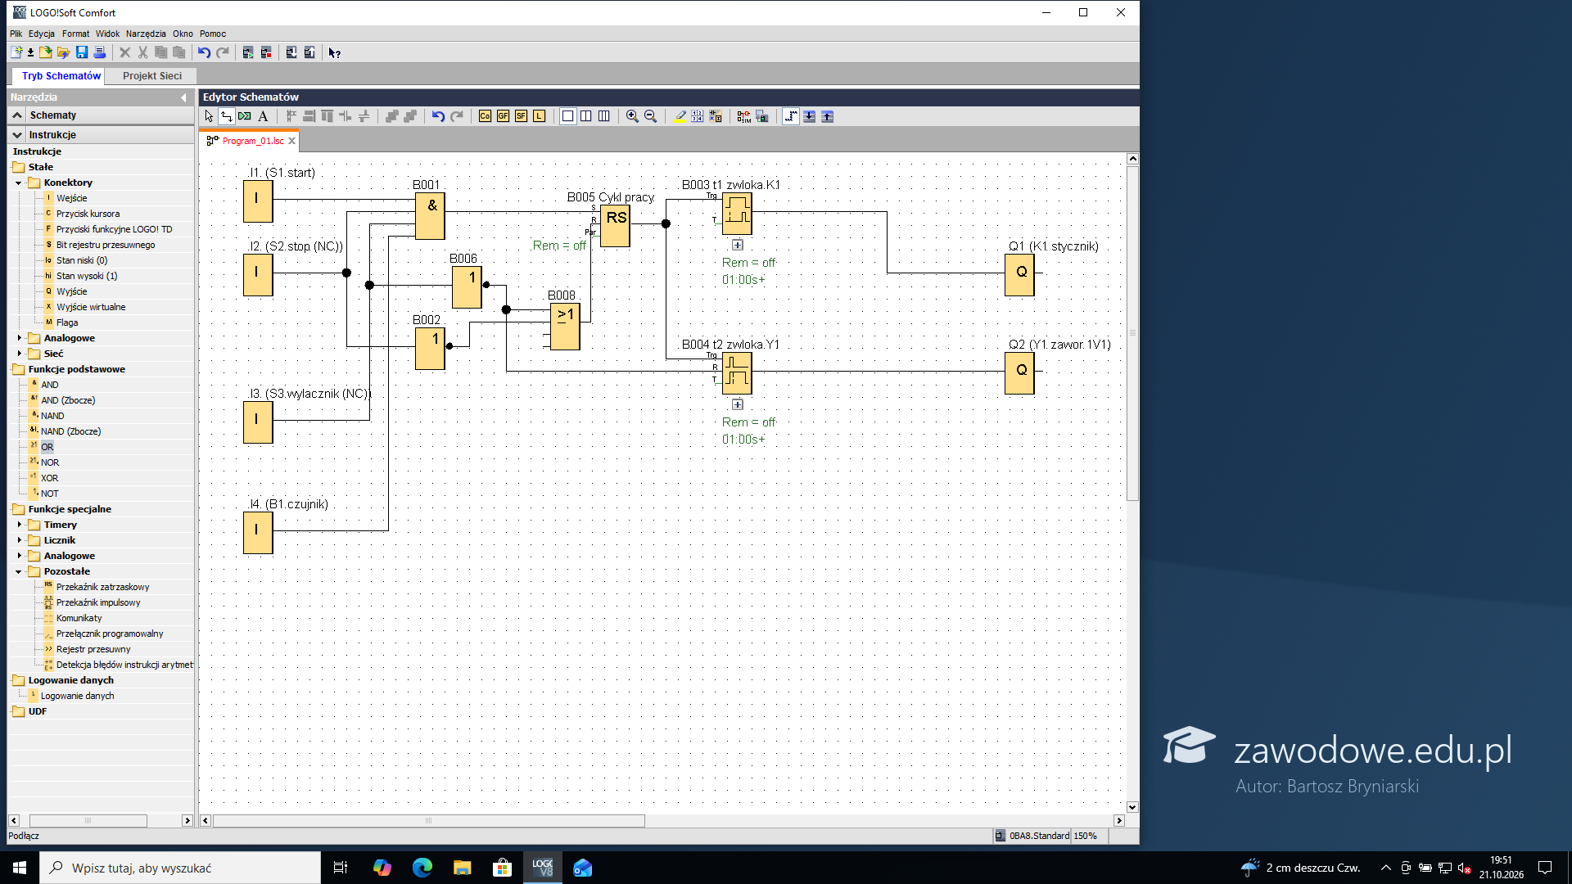This screenshot has width=1572, height=884.
Task: Switch to two-window split view
Action: pyautogui.click(x=585, y=116)
